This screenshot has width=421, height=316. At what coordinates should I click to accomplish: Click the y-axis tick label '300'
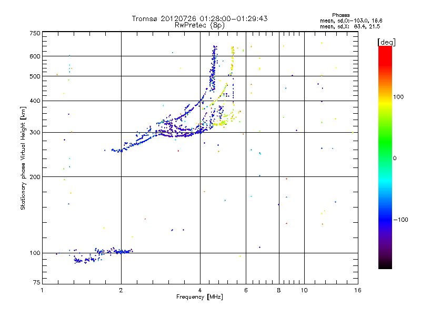pos(35,133)
